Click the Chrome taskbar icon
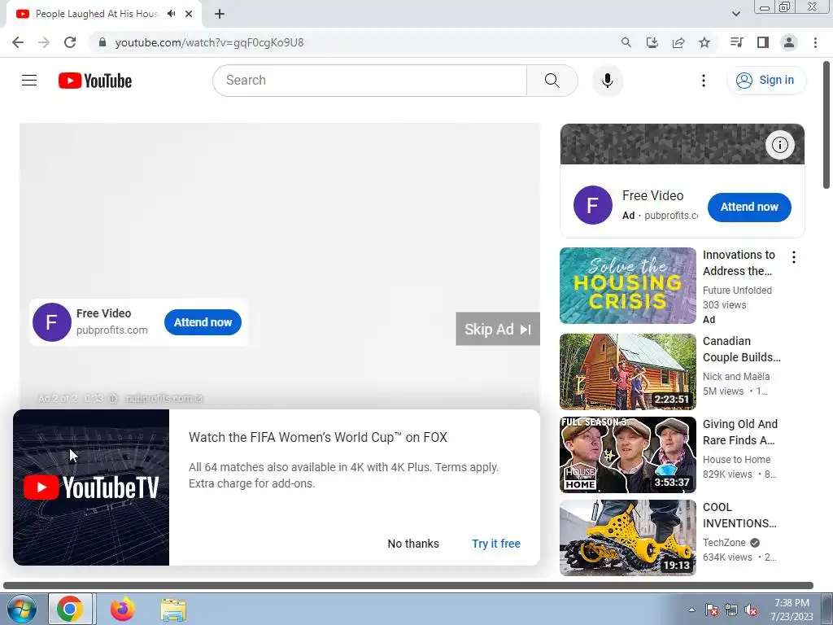 tap(70, 609)
